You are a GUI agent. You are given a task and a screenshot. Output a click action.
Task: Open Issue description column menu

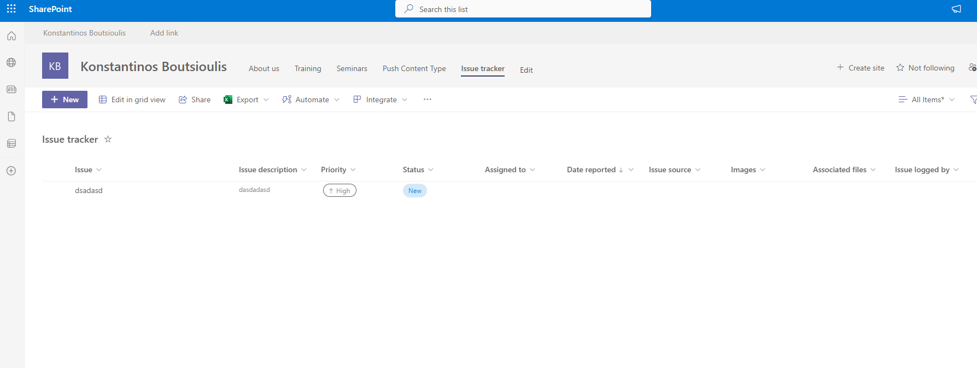tap(273, 170)
